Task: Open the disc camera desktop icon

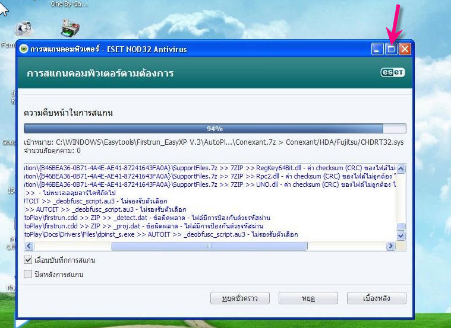Action: tap(24, 28)
